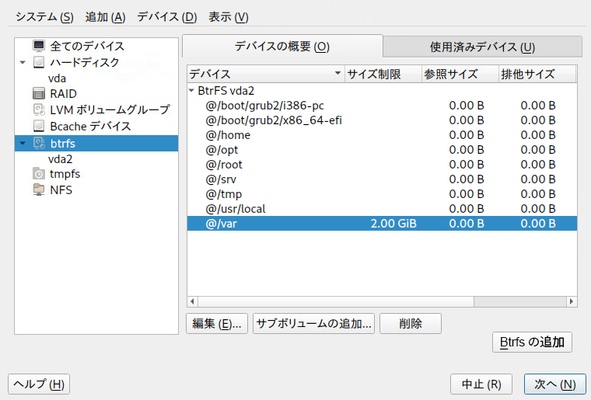Click the ハードディスク drive icon

coord(38,62)
